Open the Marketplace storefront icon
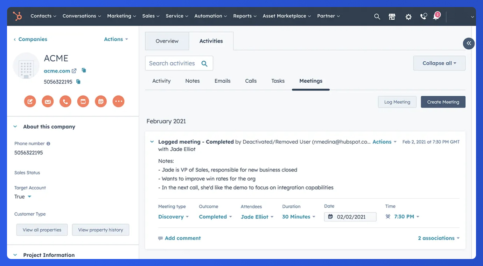Screen dimensions: 483x266 click(x=392, y=16)
